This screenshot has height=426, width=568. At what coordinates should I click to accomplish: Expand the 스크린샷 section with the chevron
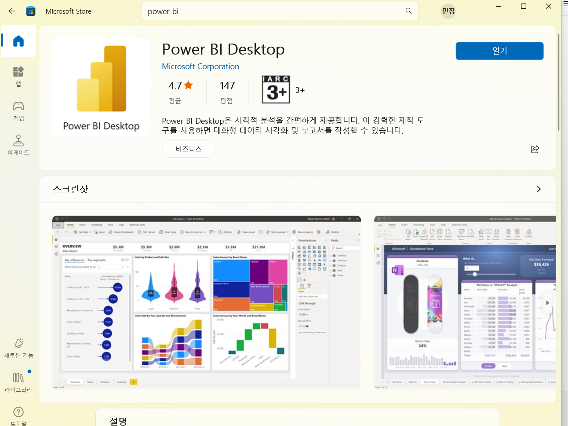click(539, 189)
